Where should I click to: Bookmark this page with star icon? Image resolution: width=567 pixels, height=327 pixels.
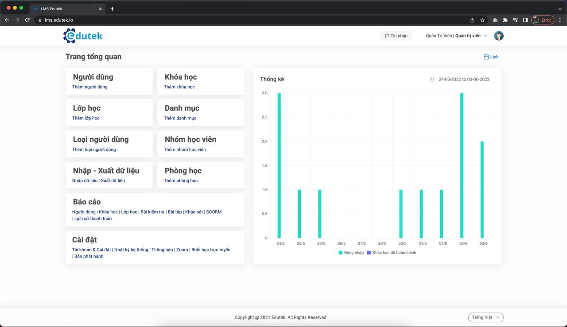[x=482, y=20]
